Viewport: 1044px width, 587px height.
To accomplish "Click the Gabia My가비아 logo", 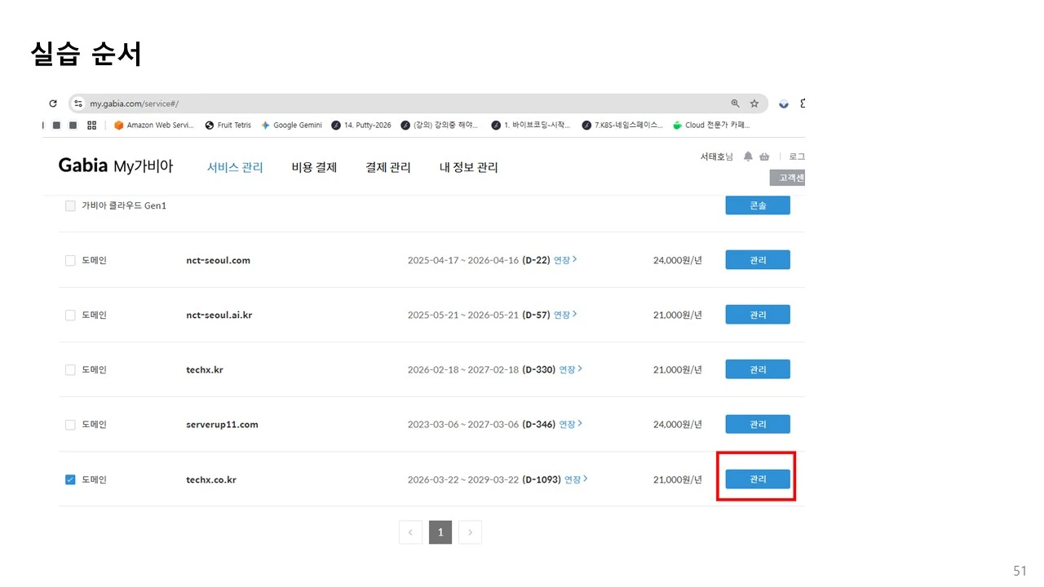I will click(x=116, y=166).
